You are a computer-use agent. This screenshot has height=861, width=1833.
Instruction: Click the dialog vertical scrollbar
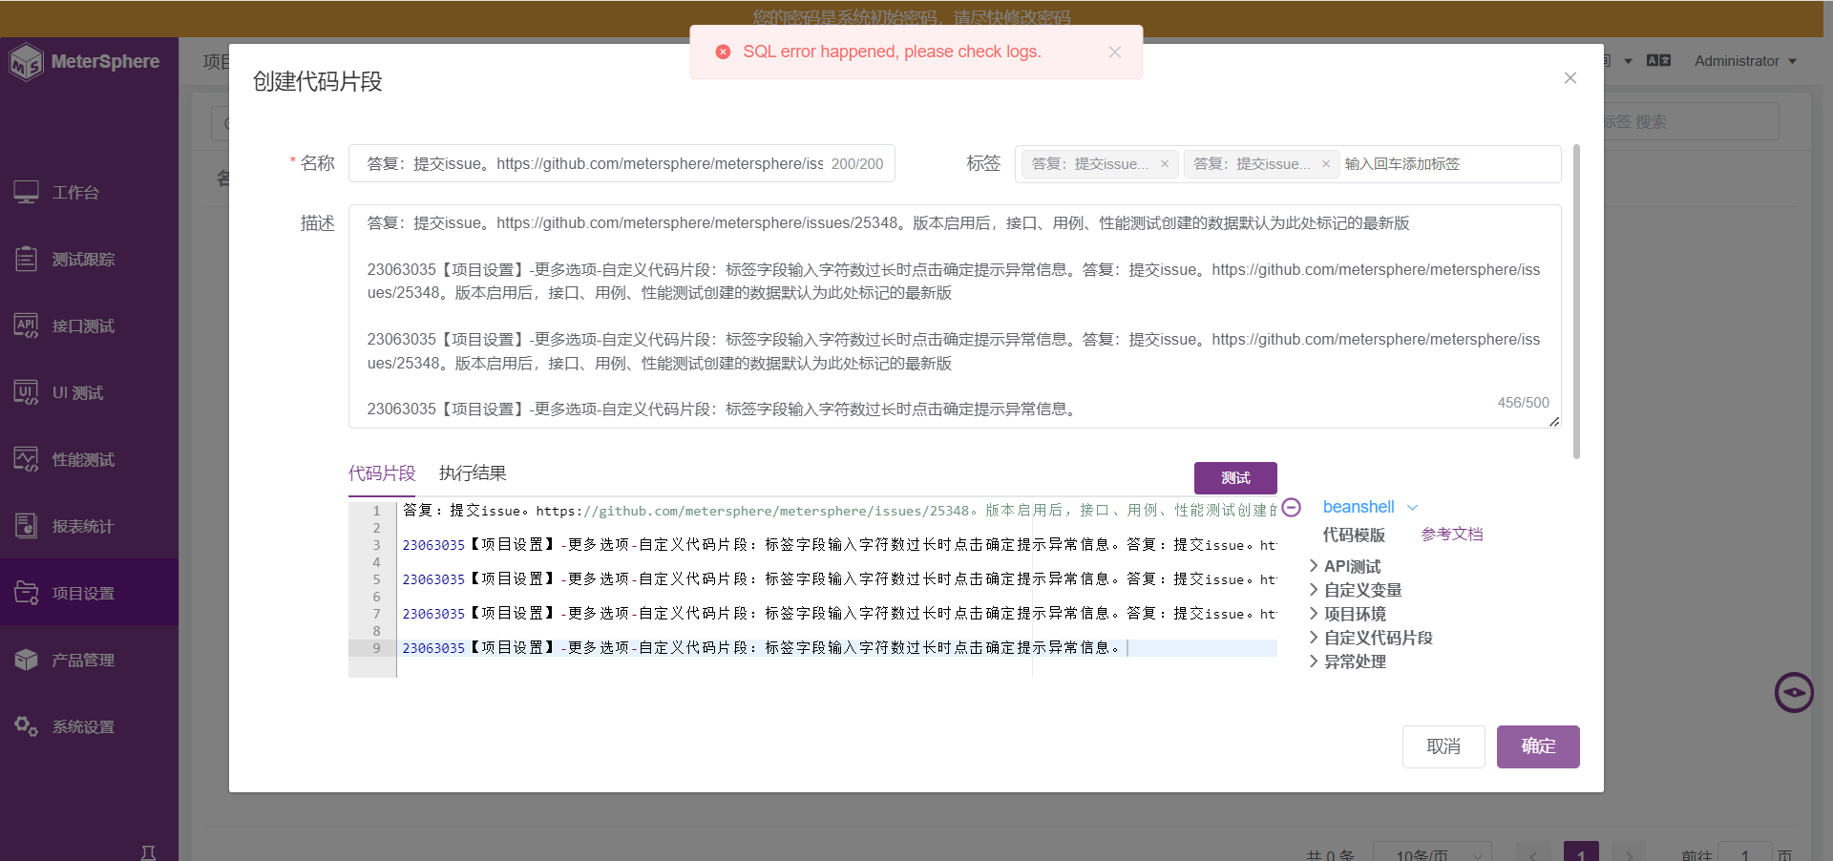click(x=1576, y=301)
